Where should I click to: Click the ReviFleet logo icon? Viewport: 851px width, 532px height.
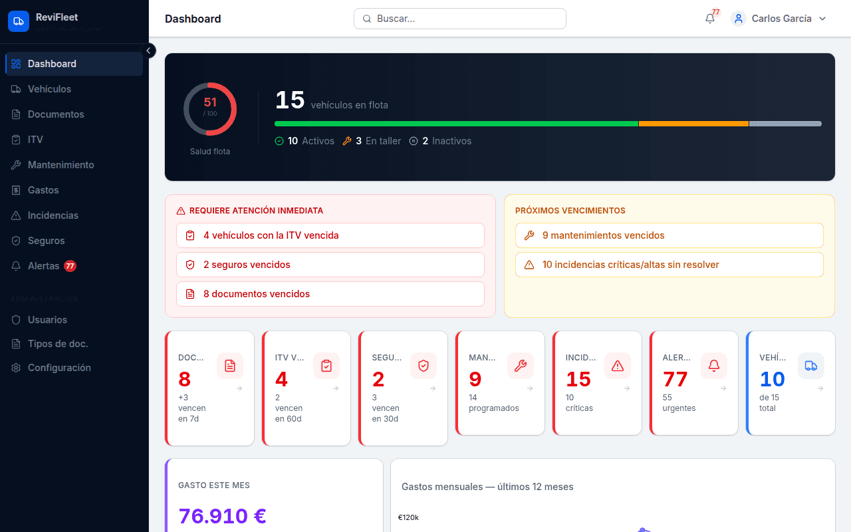pyautogui.click(x=18, y=21)
